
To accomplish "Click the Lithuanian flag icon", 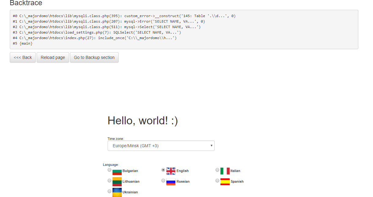I will (117, 181).
